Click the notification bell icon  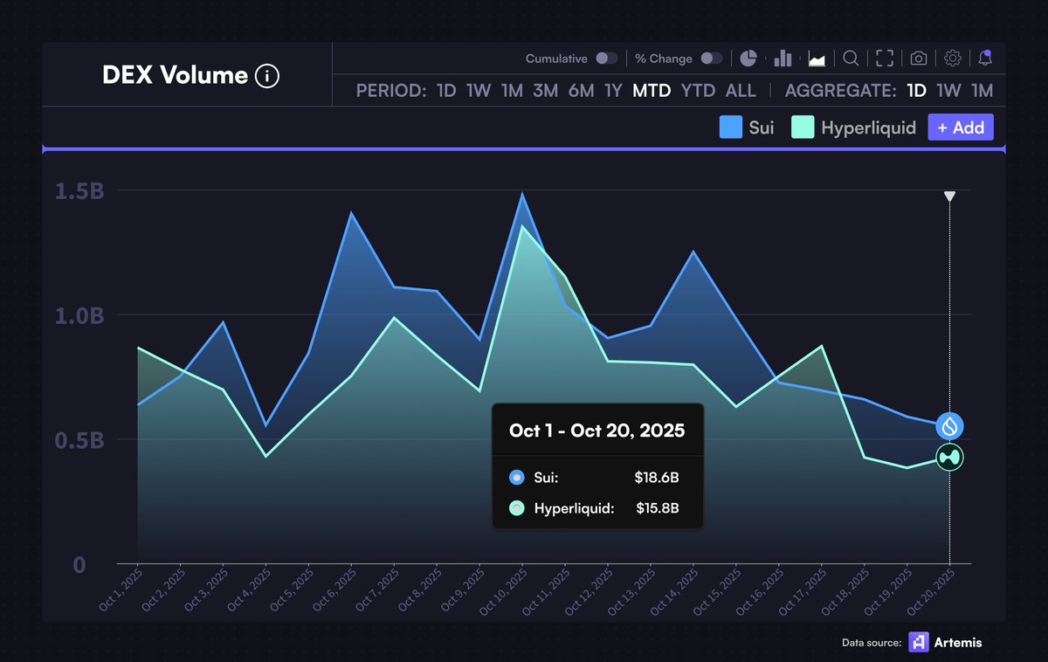(985, 59)
